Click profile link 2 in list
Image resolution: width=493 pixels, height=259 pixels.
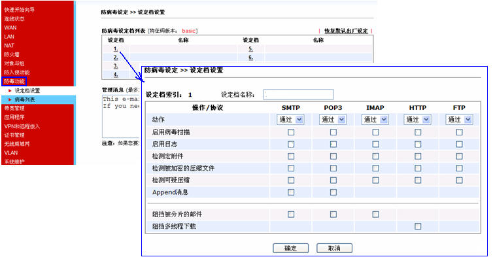coord(116,57)
